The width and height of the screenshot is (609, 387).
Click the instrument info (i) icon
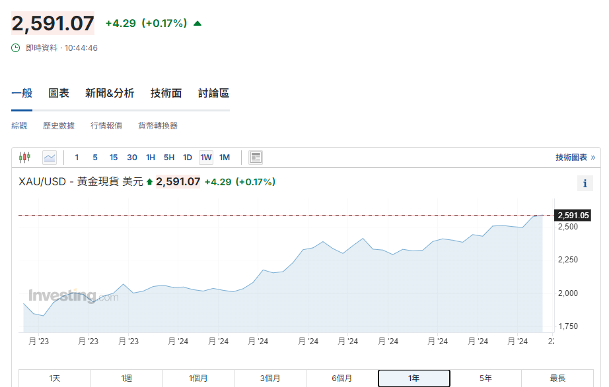(585, 183)
